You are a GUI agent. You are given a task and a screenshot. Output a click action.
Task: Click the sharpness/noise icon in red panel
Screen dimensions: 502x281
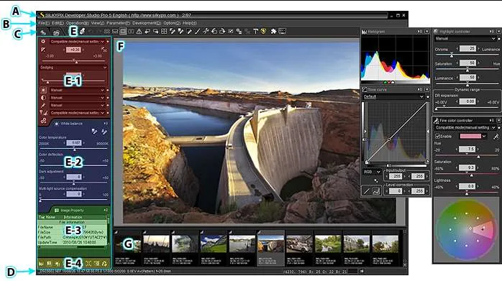[43, 113]
